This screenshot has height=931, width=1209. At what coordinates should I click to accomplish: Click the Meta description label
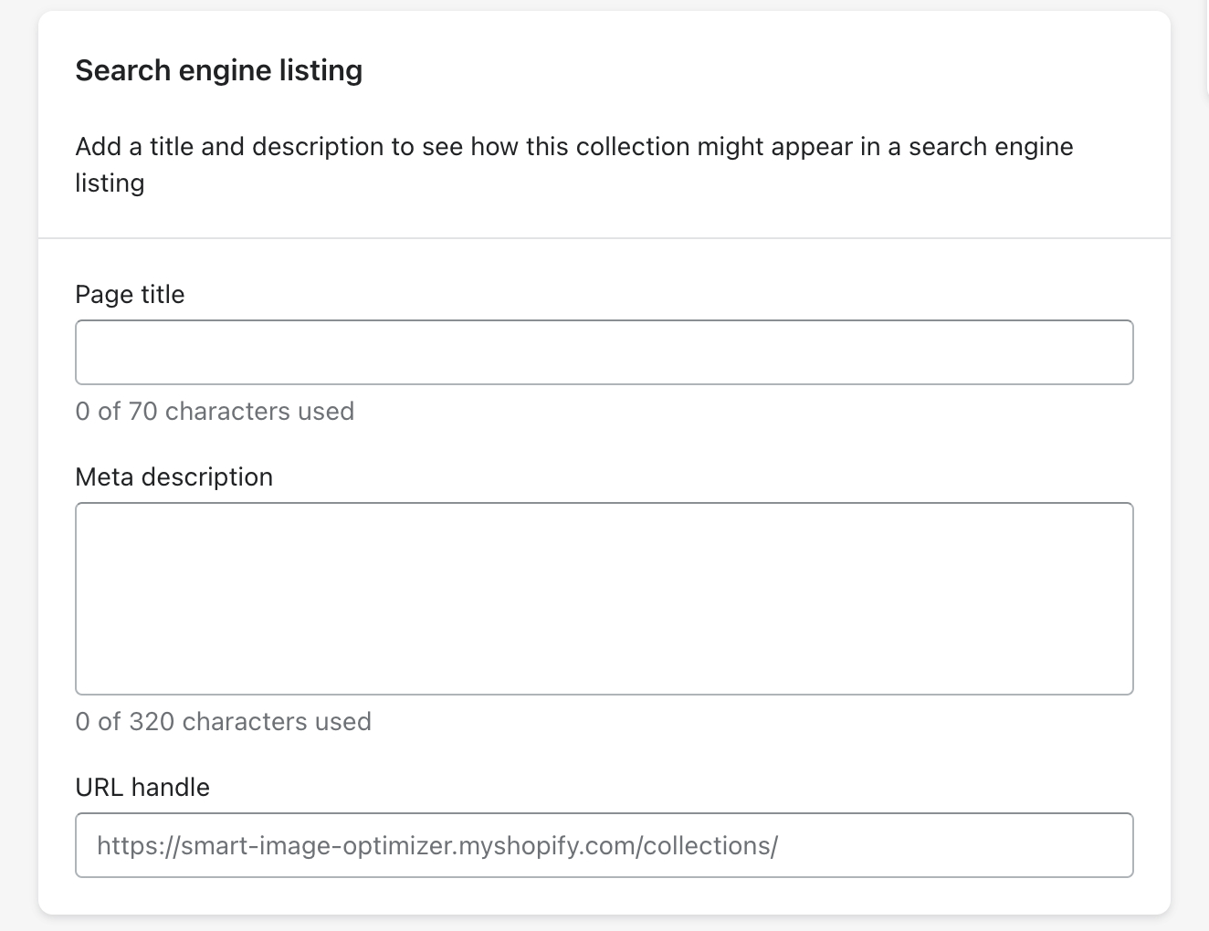pyautogui.click(x=173, y=476)
